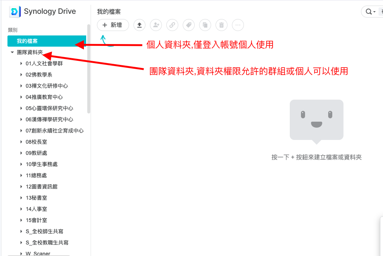This screenshot has width=383, height=256.
Task: Open the more actions ellipsis menu
Action: pos(238,25)
